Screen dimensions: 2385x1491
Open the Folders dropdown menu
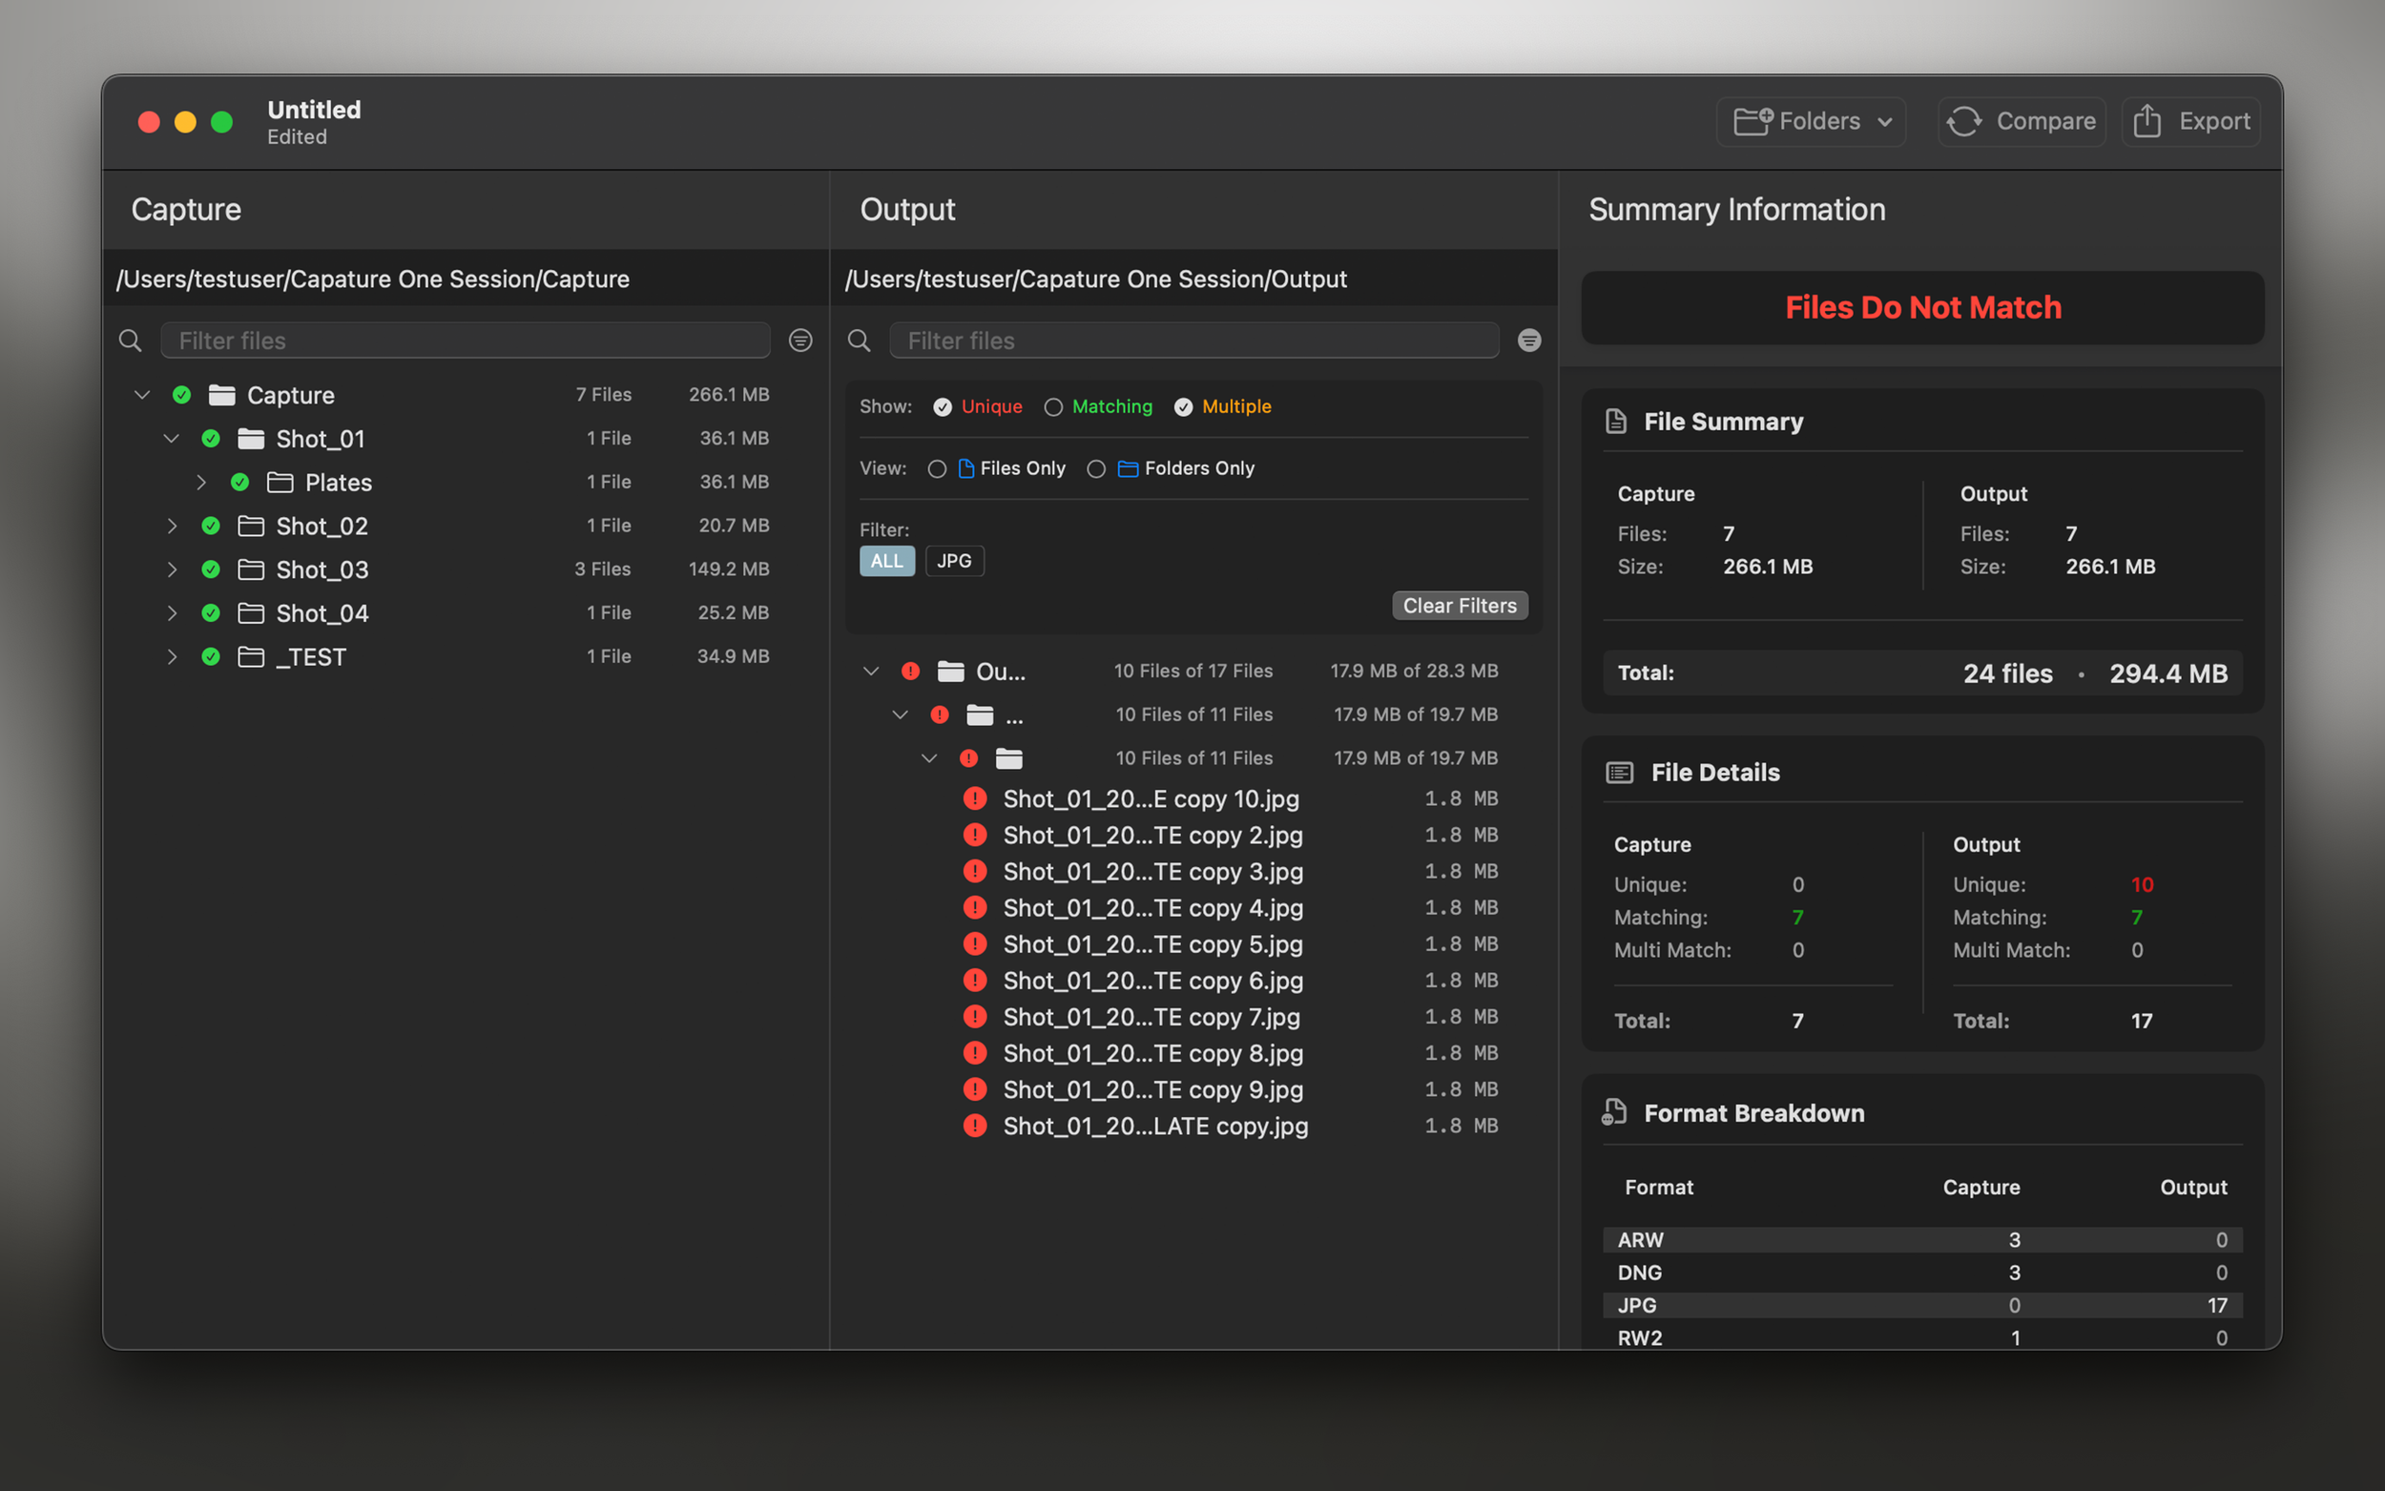pos(1810,121)
